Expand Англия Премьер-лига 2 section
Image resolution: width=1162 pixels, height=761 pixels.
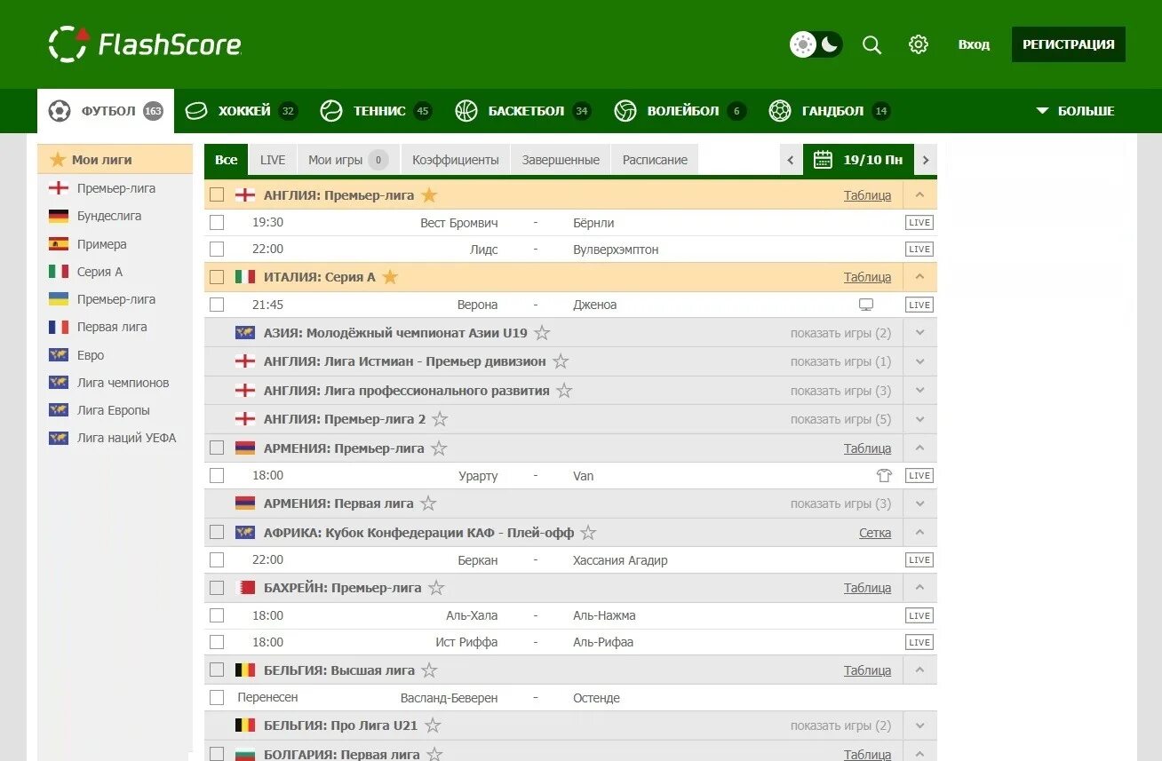click(x=919, y=419)
